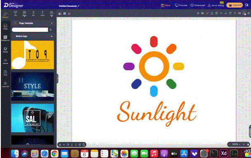The height and width of the screenshot is (158, 251).
Task: Open Music app from the Dock
Action: click(154, 154)
